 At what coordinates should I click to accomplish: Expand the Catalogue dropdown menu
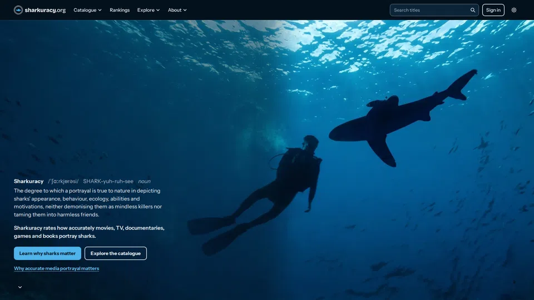87,10
